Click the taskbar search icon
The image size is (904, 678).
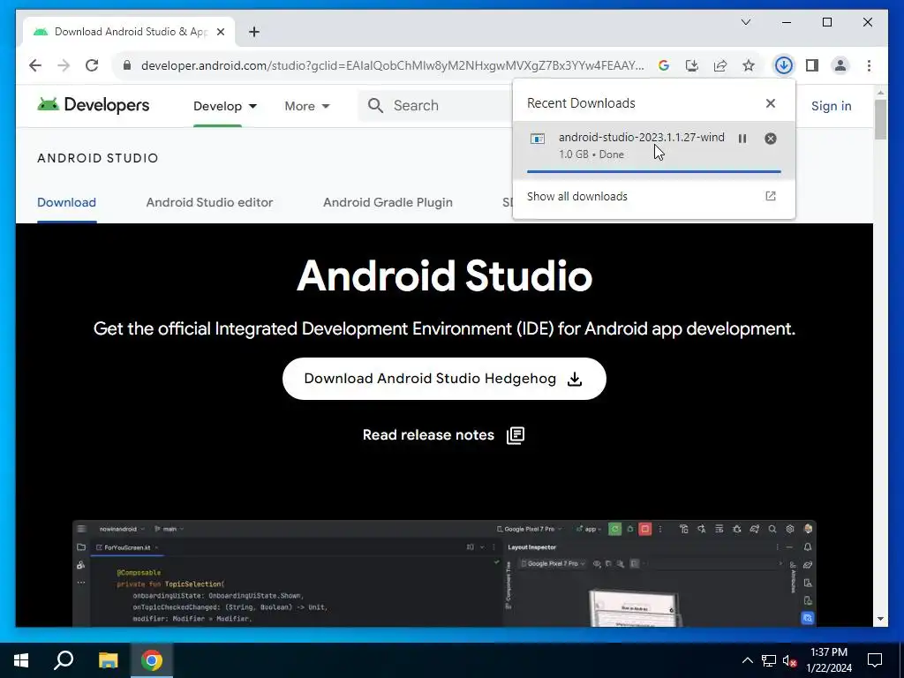pos(64,660)
